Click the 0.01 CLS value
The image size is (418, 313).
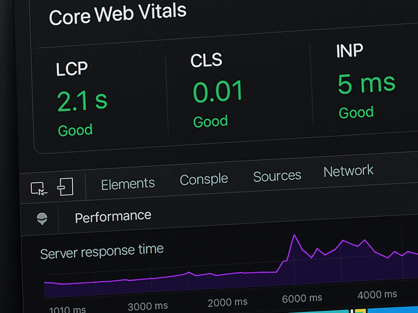[218, 91]
